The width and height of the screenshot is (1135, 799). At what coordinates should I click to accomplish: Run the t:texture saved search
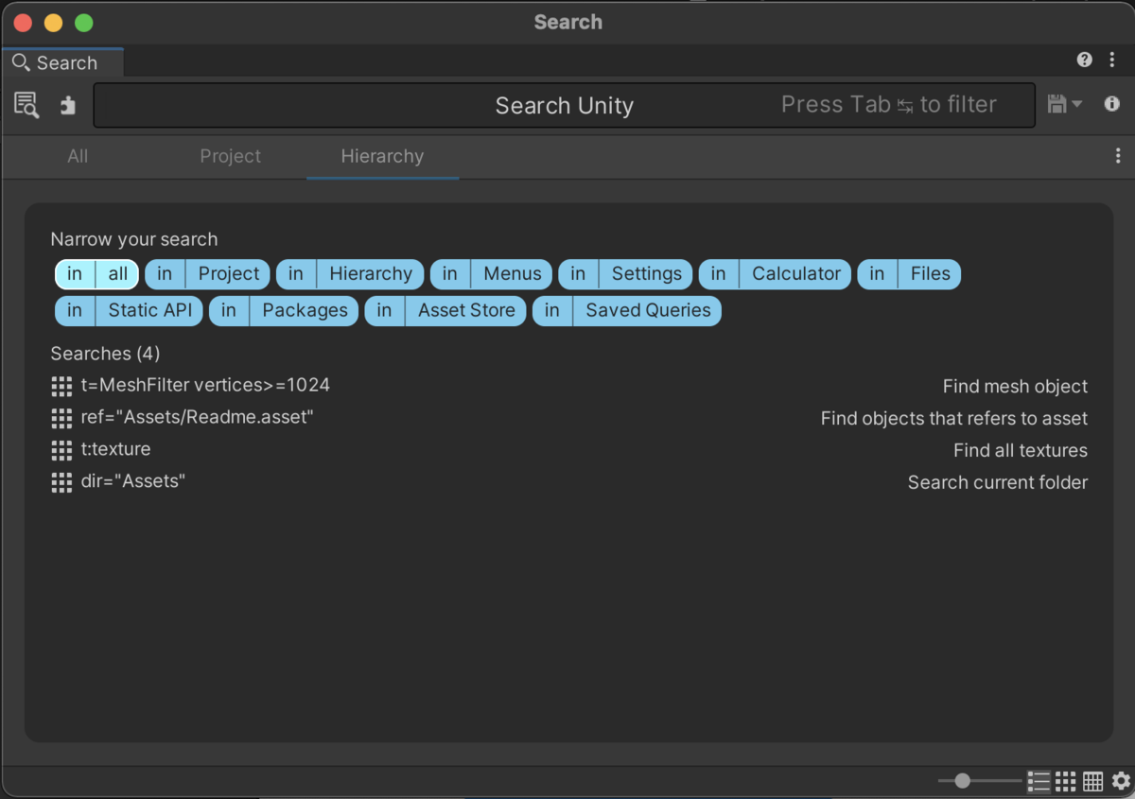(x=115, y=449)
